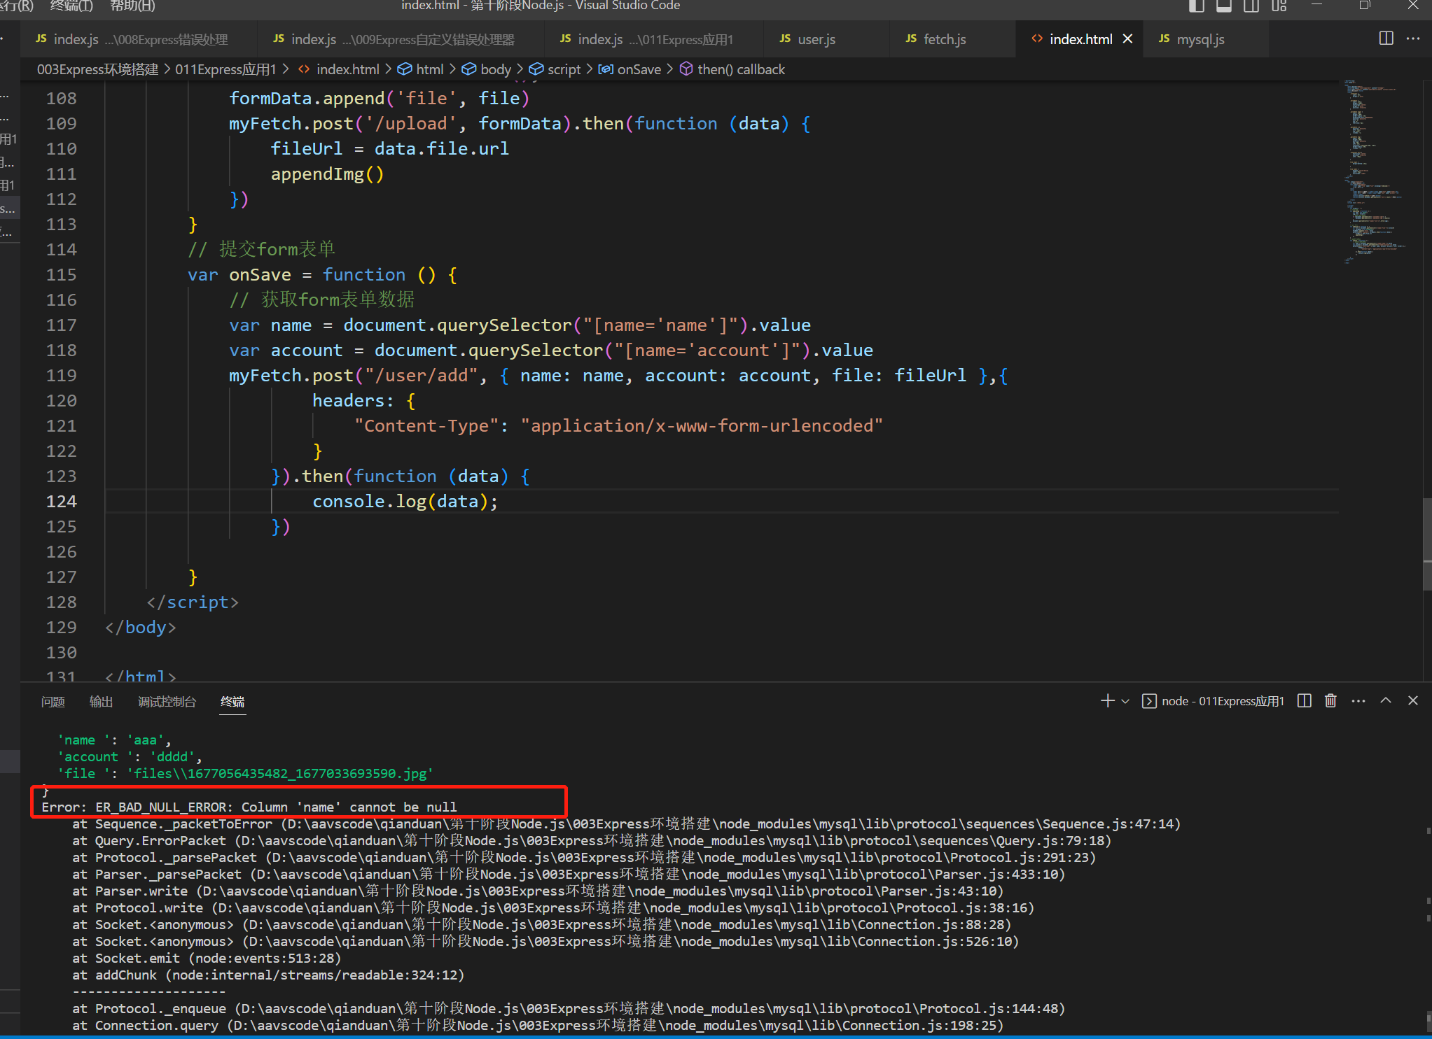Click breadcrumb script element
The image size is (1432, 1039).
point(555,69)
